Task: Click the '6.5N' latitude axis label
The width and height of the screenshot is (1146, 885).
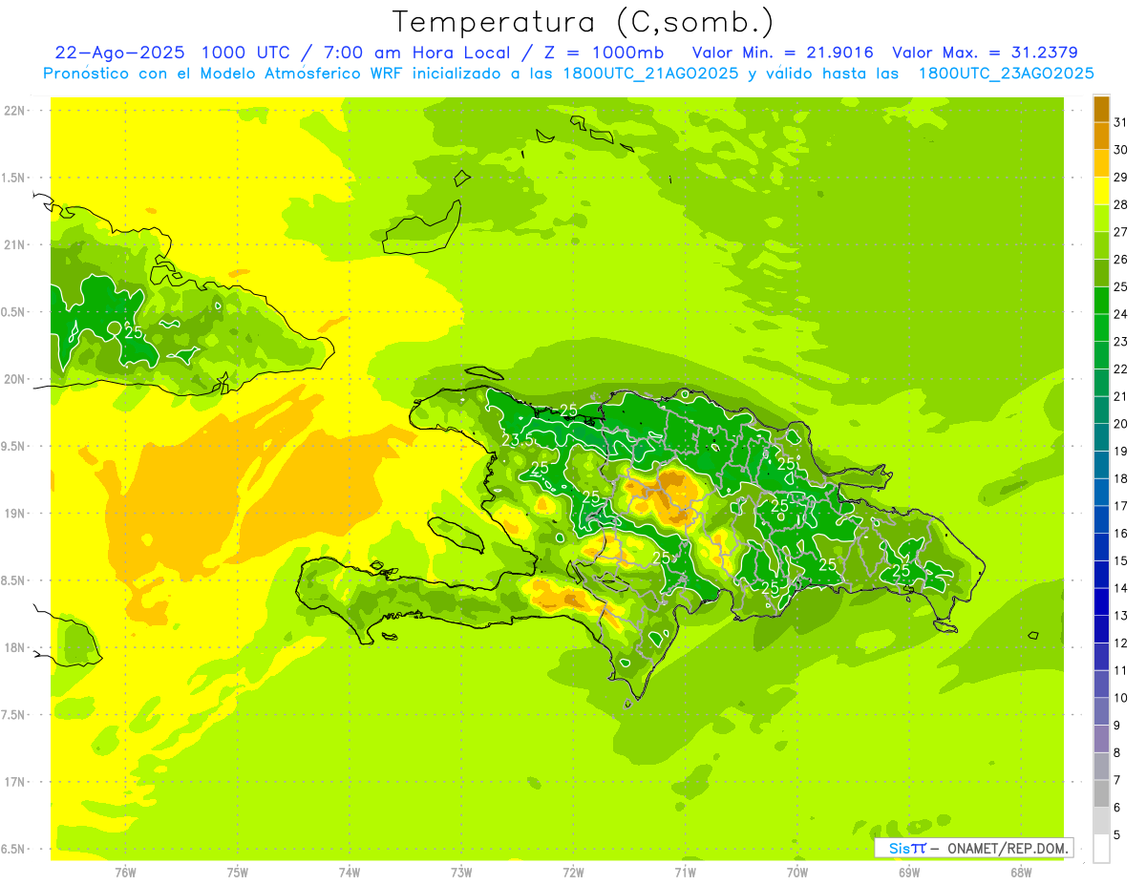Action: (13, 849)
